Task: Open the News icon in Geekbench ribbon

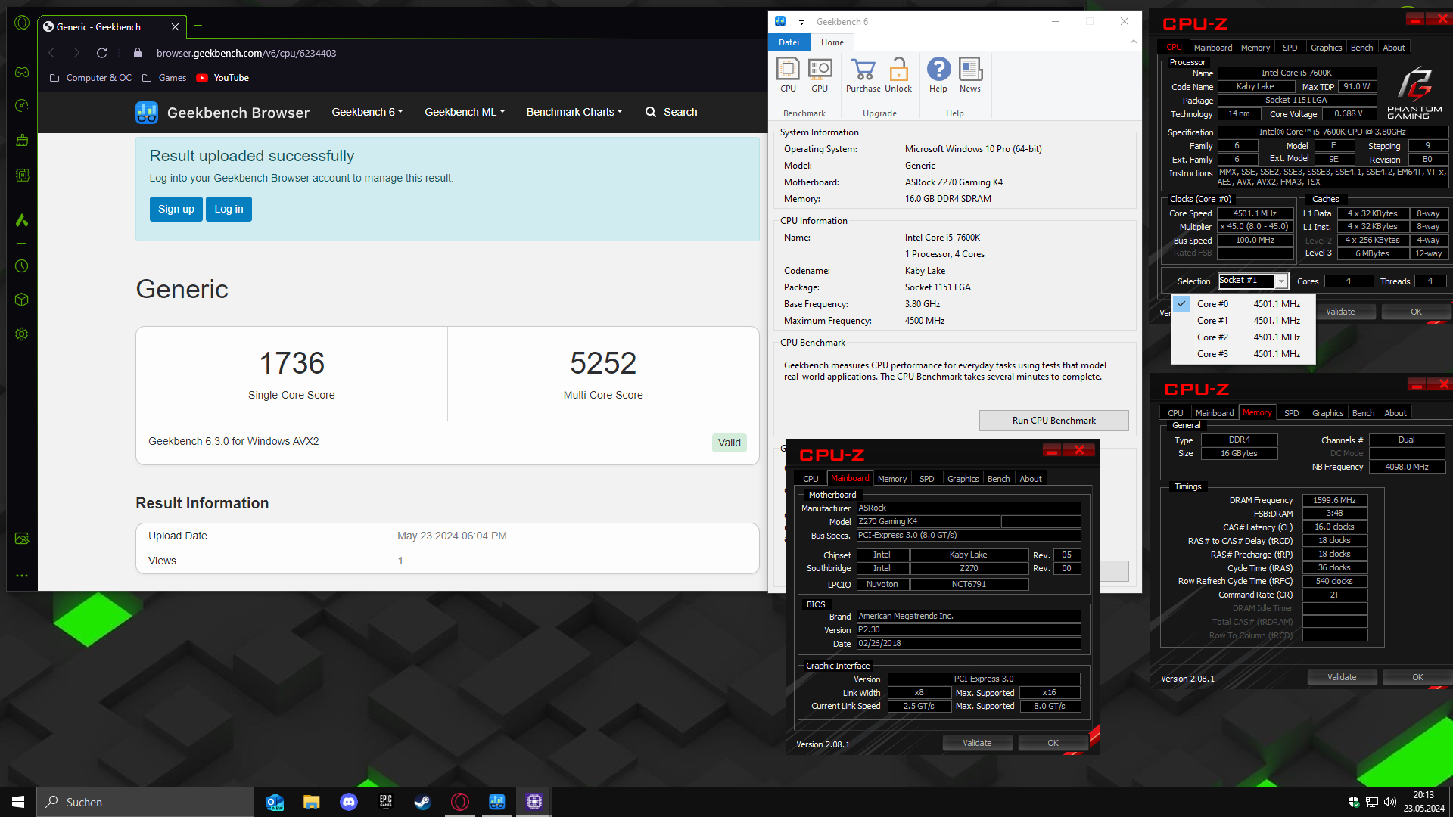Action: [x=970, y=75]
